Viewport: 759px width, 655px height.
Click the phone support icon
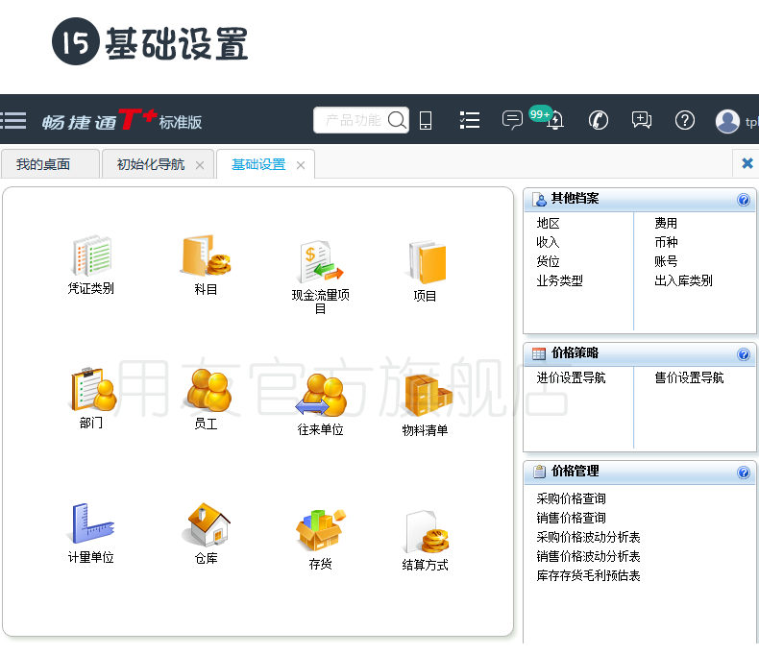[x=599, y=120]
